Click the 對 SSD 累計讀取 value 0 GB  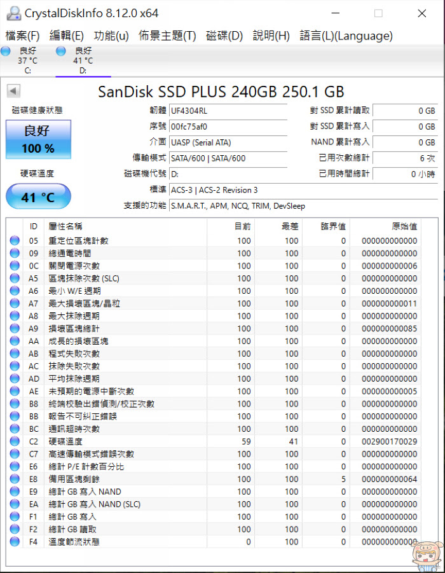point(405,111)
